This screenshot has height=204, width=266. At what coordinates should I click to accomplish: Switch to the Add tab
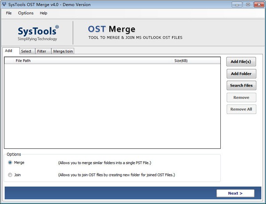(x=9, y=51)
